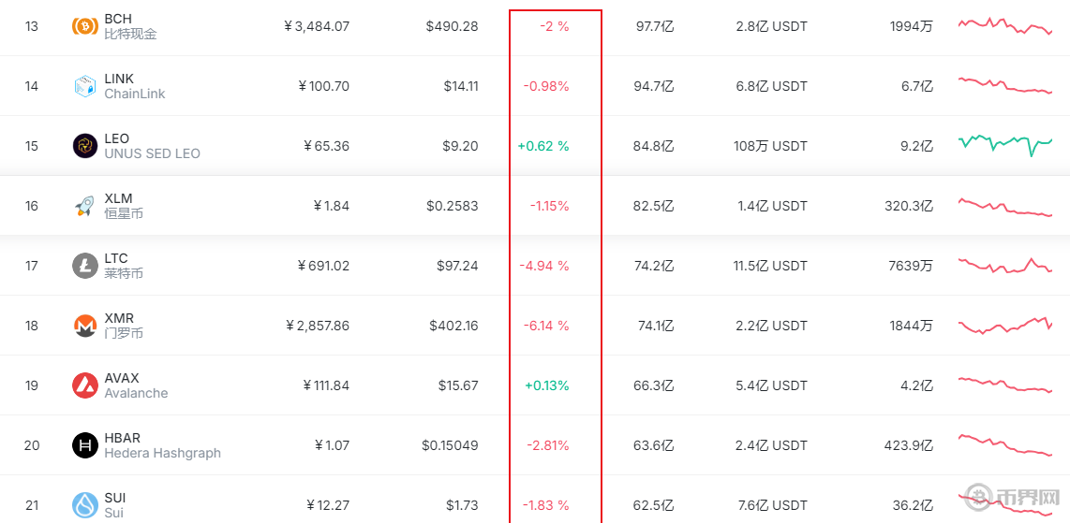Viewport: 1070px width, 523px height.
Task: View the XMR price trend sparkline
Action: tap(1005, 326)
